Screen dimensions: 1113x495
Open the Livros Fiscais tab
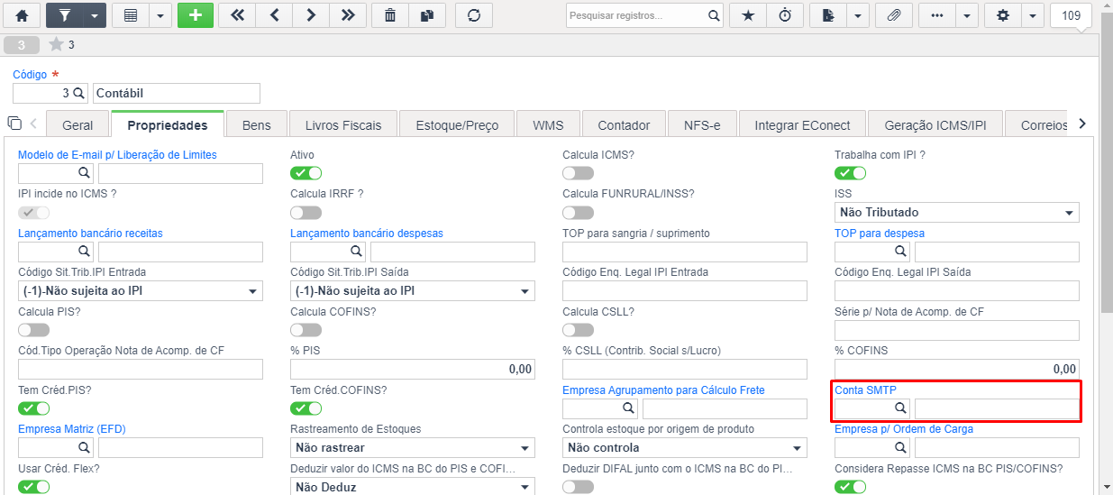coord(343,124)
